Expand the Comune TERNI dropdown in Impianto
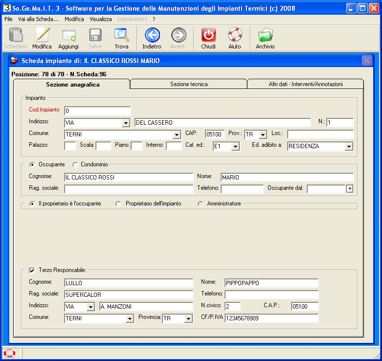 [177, 135]
